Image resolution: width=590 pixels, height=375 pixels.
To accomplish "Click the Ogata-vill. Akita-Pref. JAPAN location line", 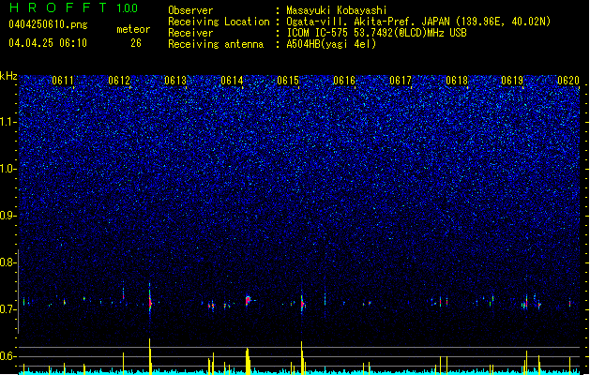I will tap(418, 22).
